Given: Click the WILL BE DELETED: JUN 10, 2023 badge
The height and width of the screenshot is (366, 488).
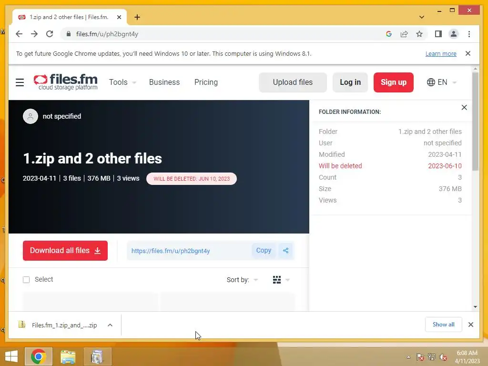Looking at the screenshot, I should 192,179.
